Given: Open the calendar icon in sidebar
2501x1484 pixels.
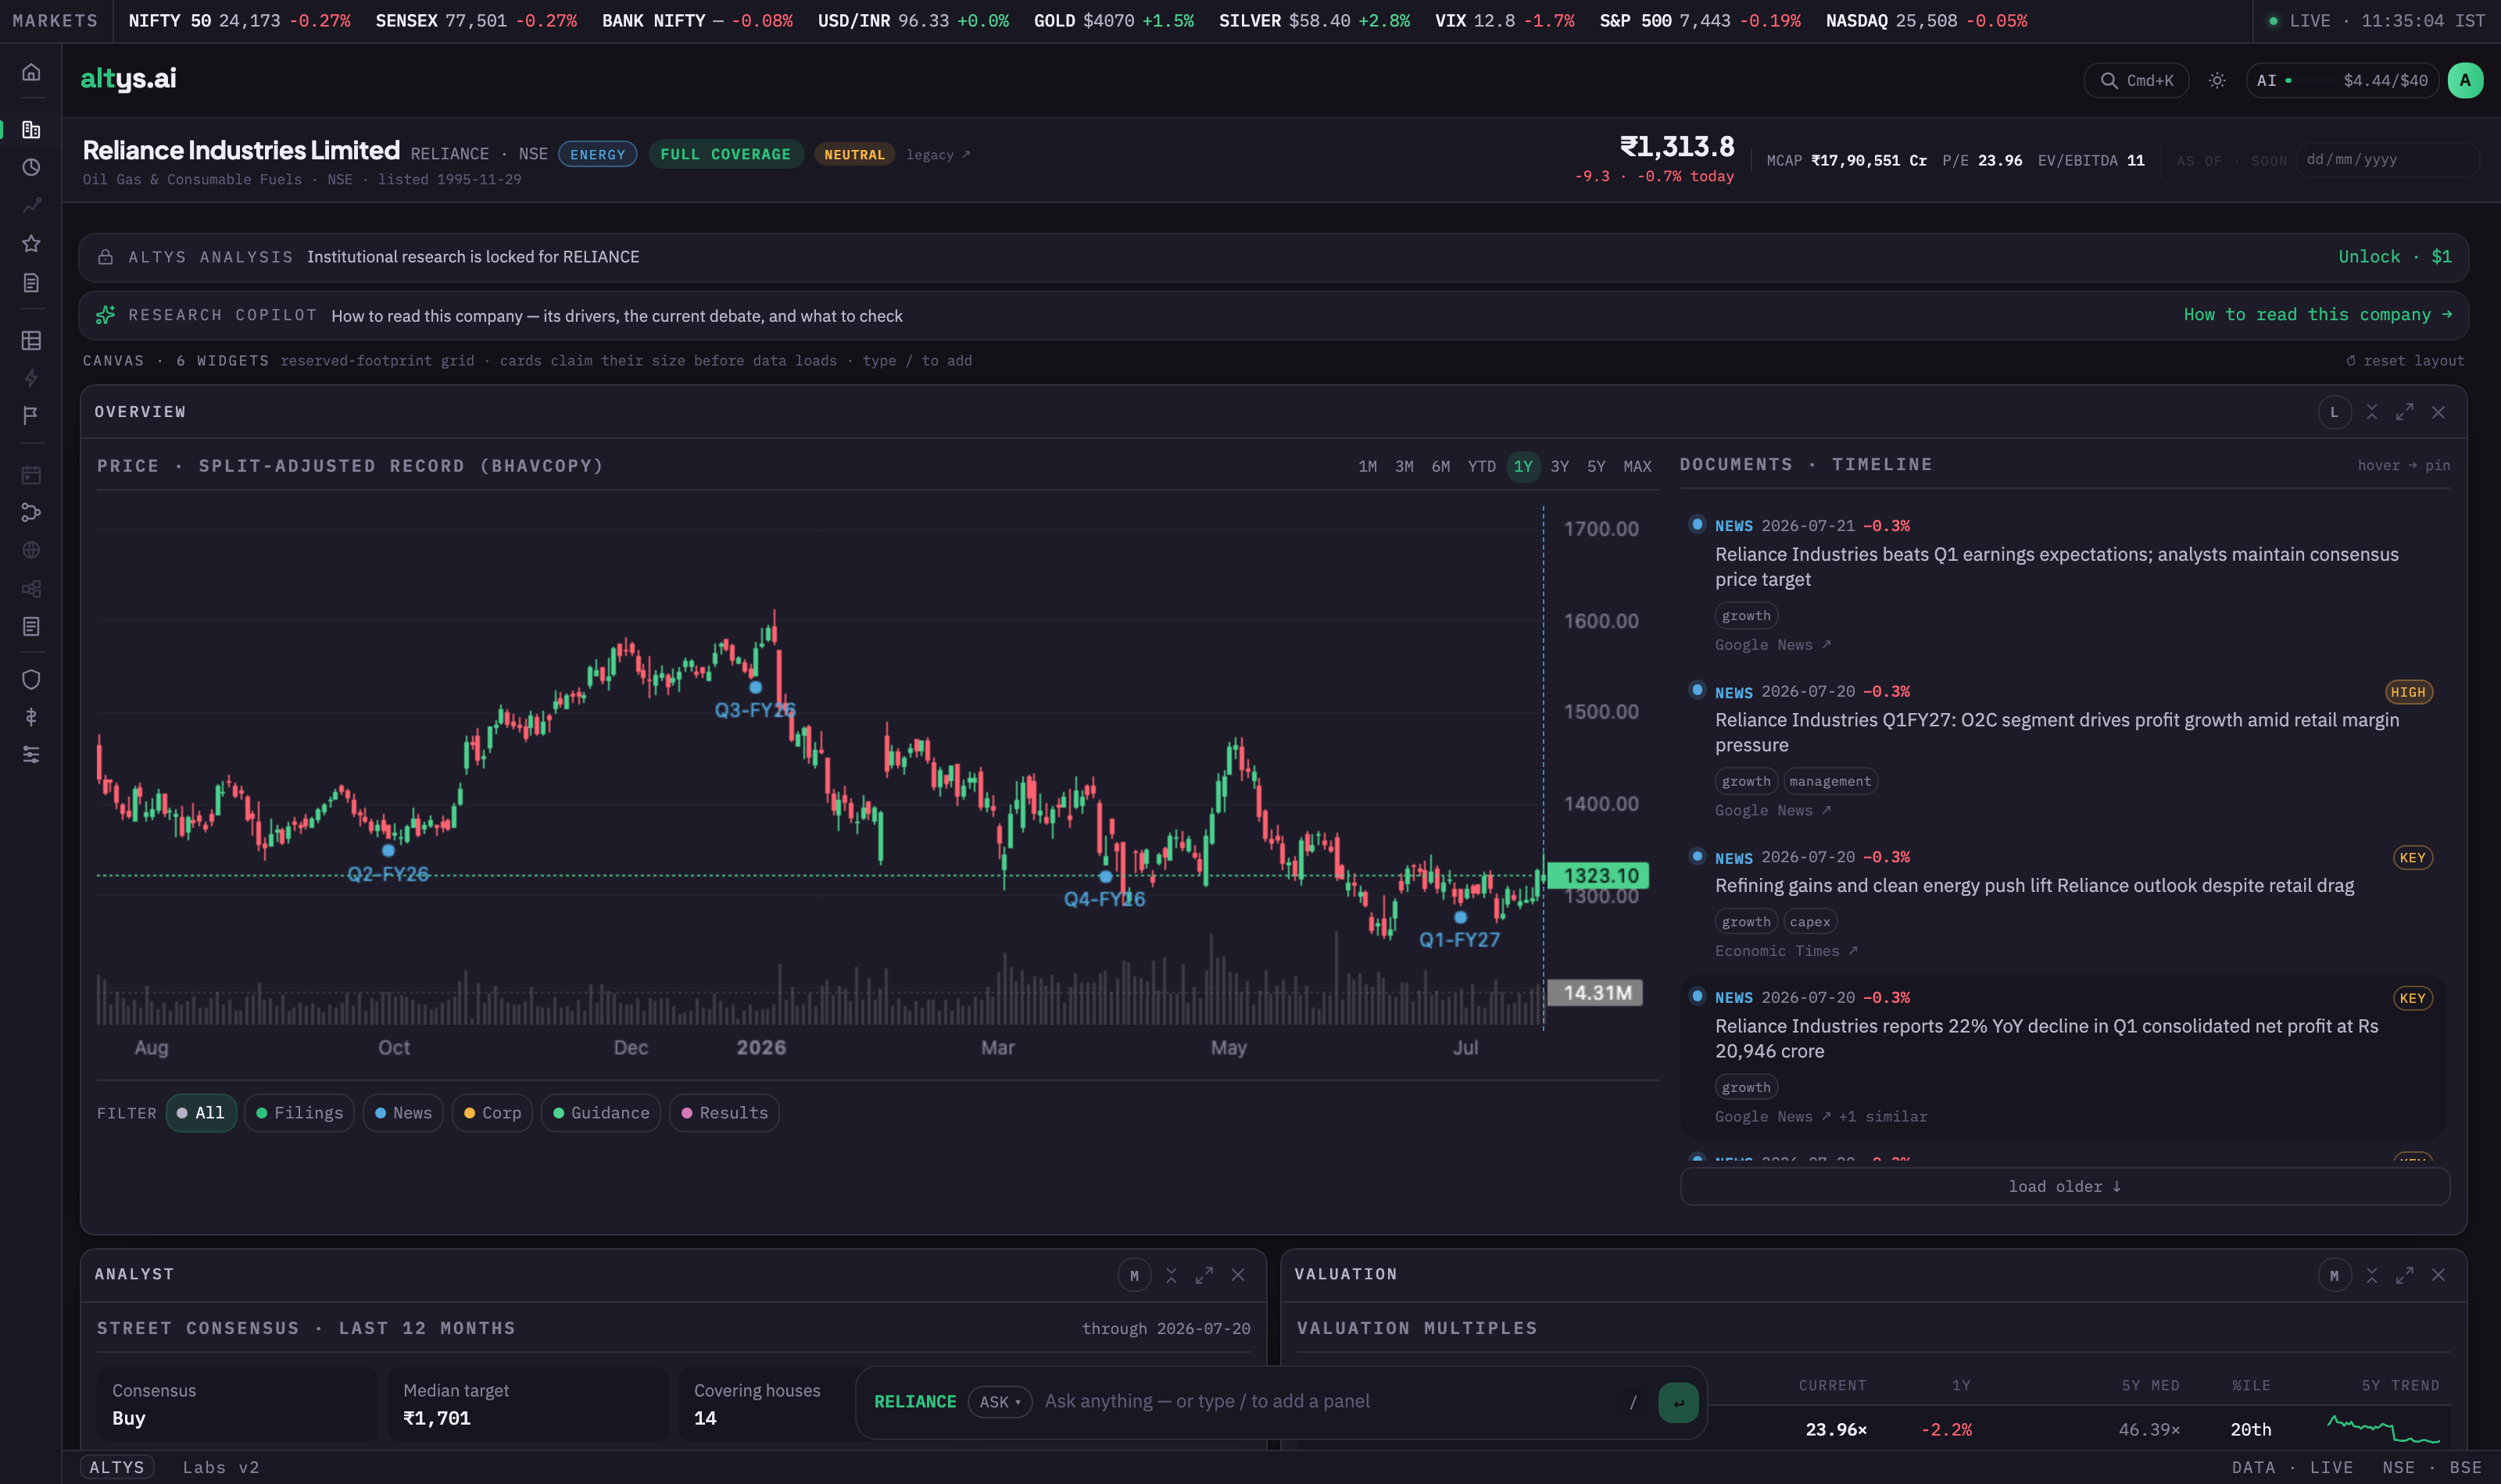Looking at the screenshot, I should point(31,474).
